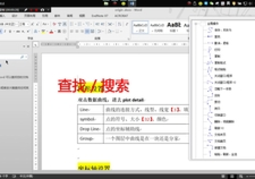Click the Increase Indent icon

click(x=102, y=24)
